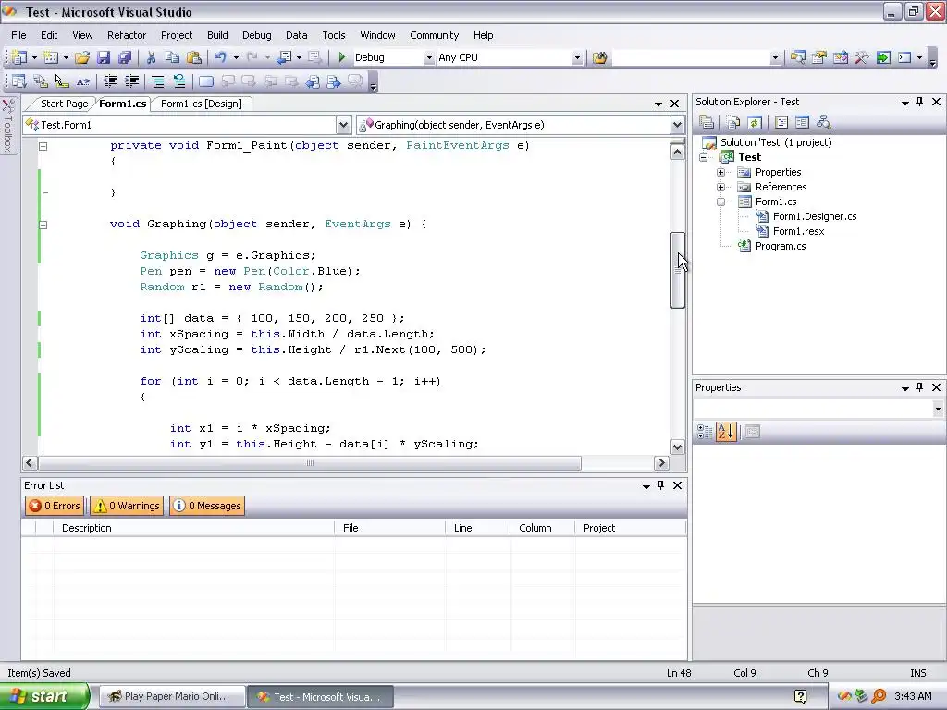Viewport: 947px width, 710px height.
Task: Sort Error List by Line column
Action: [x=477, y=528]
